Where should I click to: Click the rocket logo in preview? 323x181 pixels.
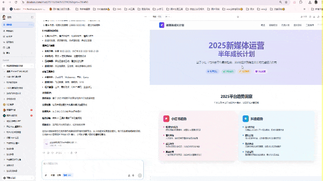(162, 25)
